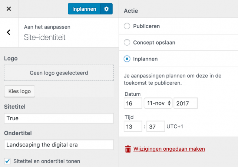Screen dimensions: 238x167
Task: Open publish settings gear icon
Action: (106, 9)
